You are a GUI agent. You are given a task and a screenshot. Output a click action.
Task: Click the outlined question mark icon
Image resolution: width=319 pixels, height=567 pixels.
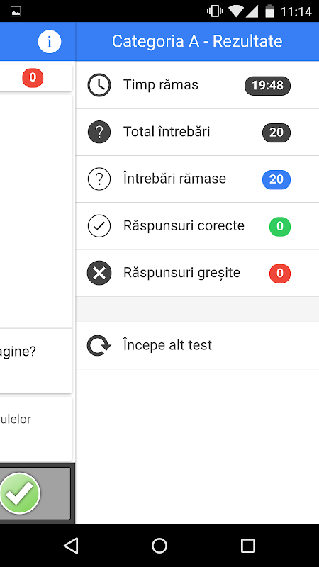[99, 179]
